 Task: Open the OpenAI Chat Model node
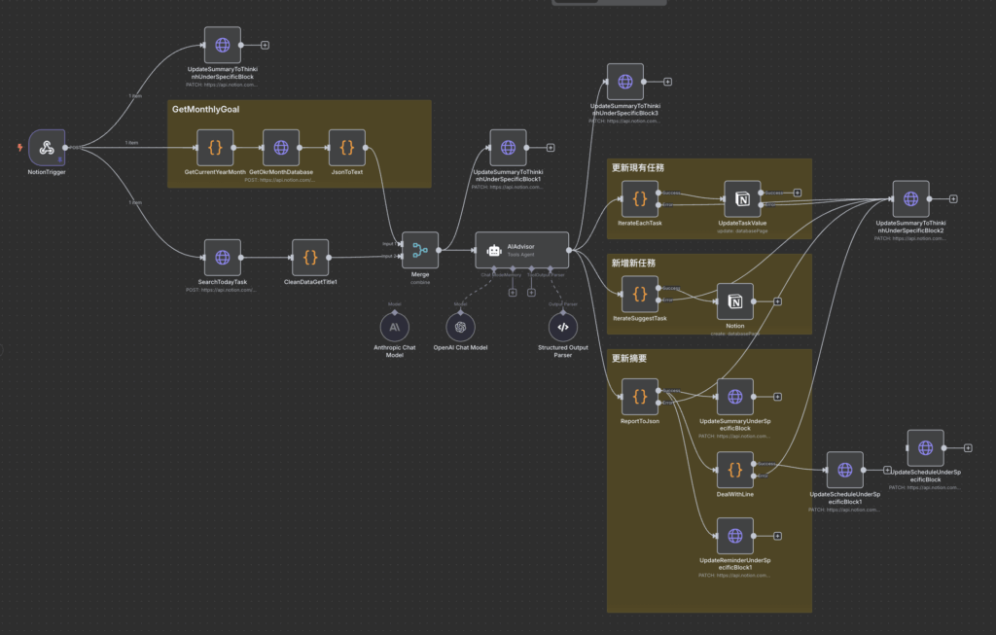coord(460,328)
